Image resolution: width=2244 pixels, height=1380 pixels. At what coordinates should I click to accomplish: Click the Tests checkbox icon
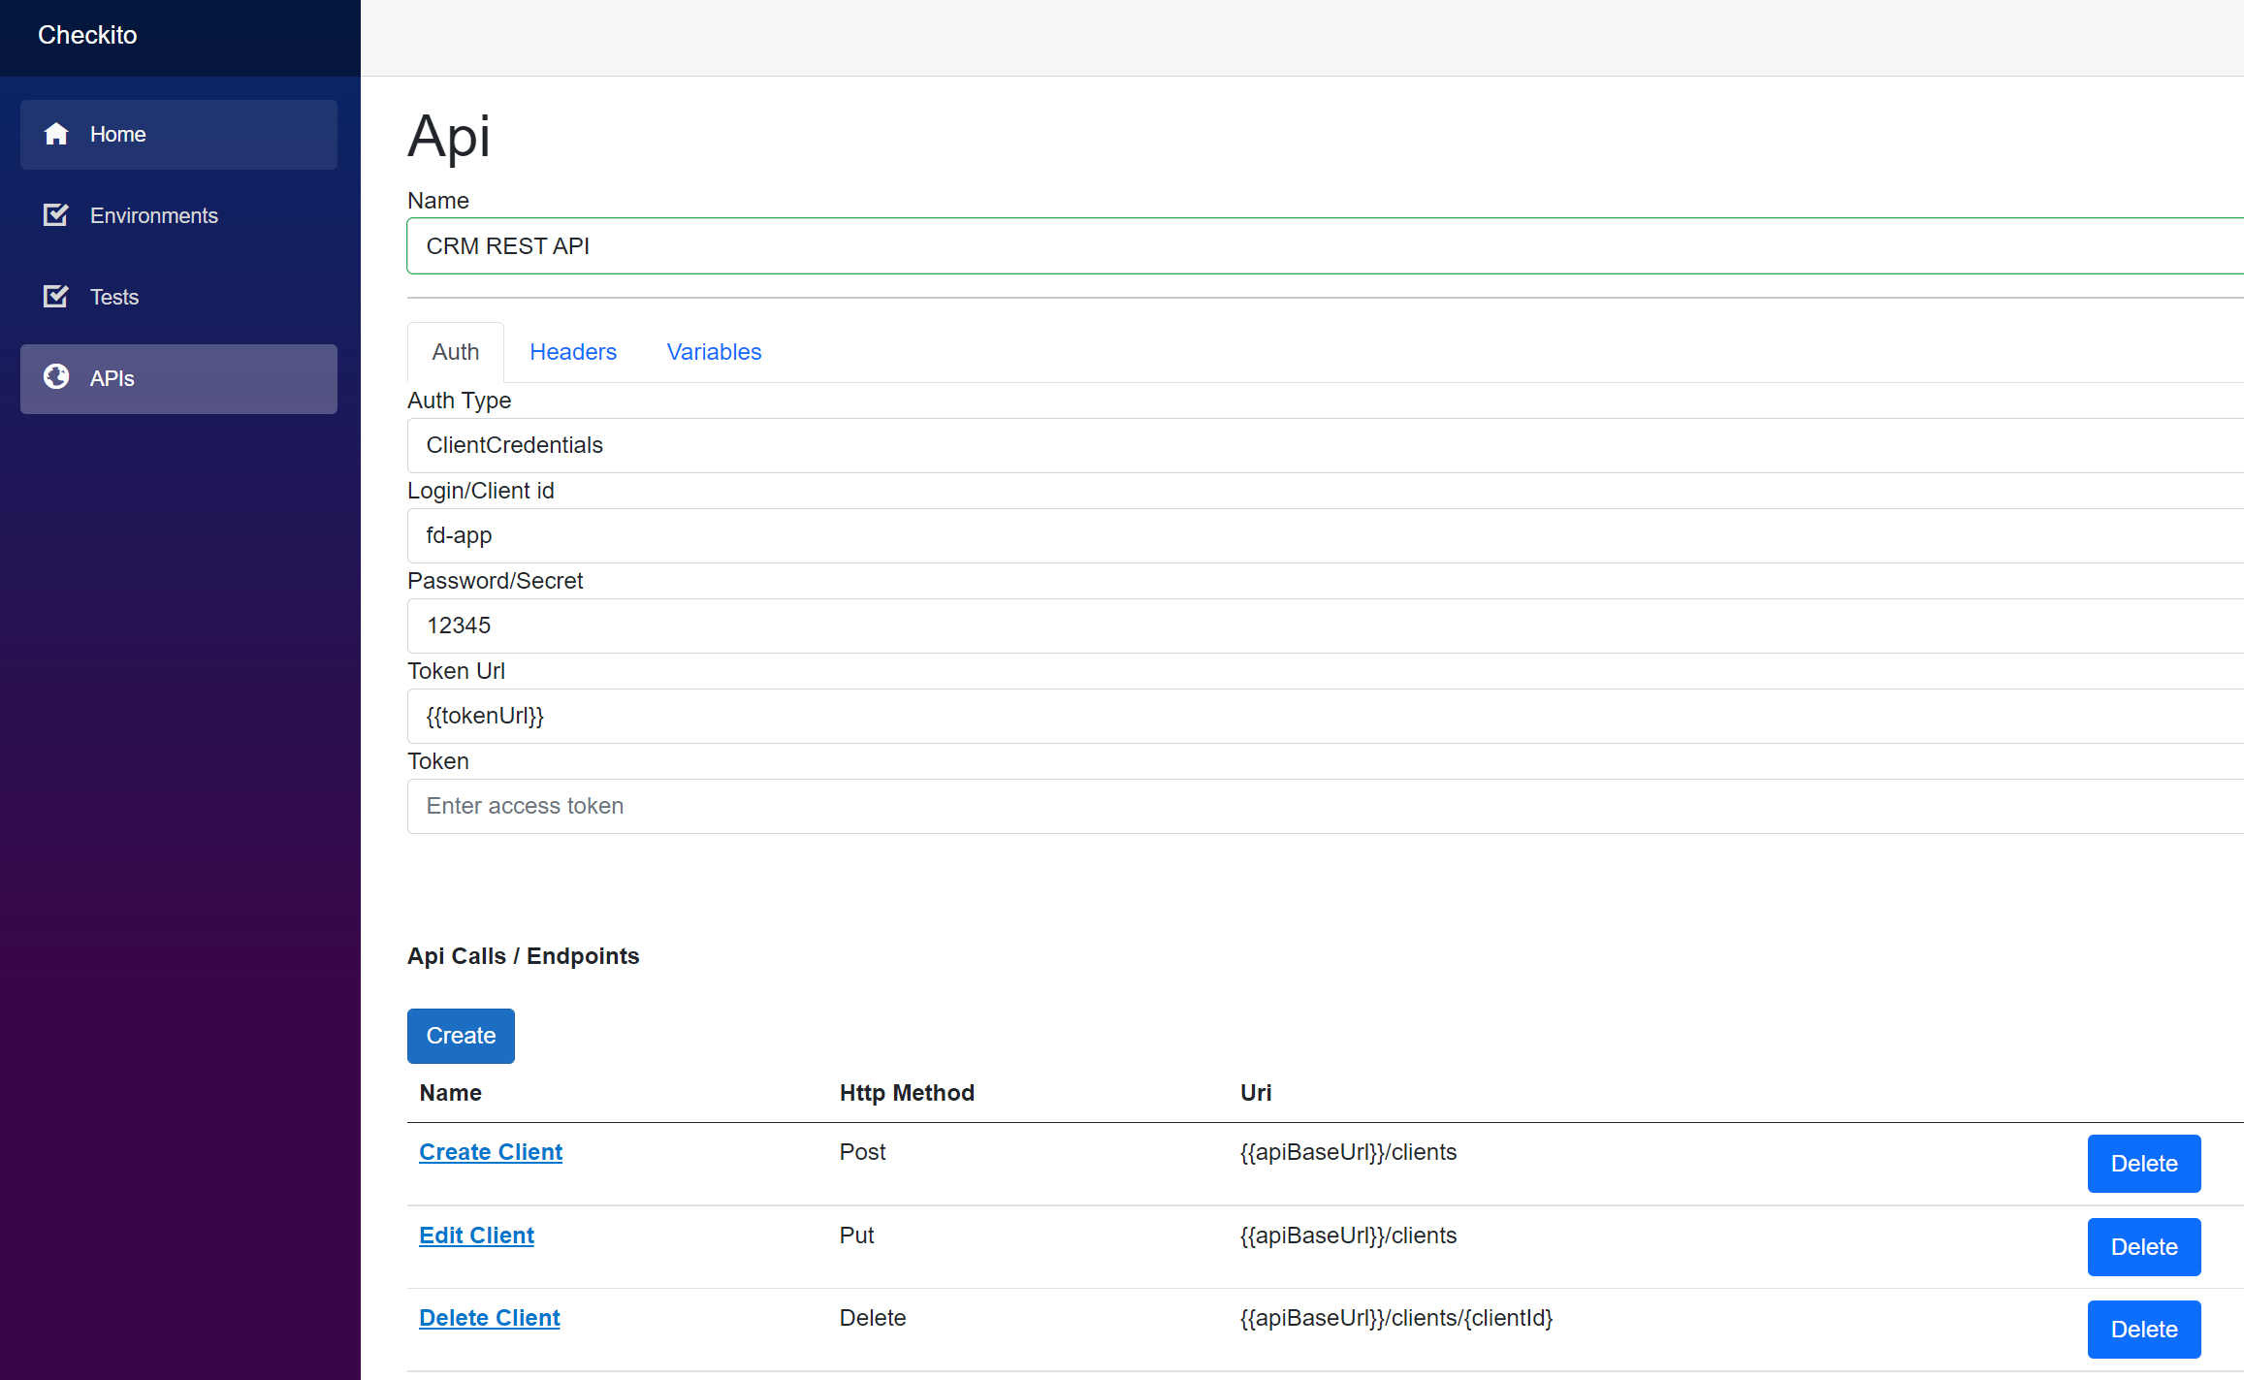tap(56, 297)
